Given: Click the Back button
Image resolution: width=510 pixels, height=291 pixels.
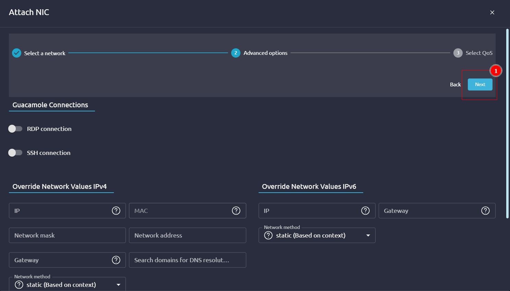Looking at the screenshot, I should pyautogui.click(x=455, y=85).
